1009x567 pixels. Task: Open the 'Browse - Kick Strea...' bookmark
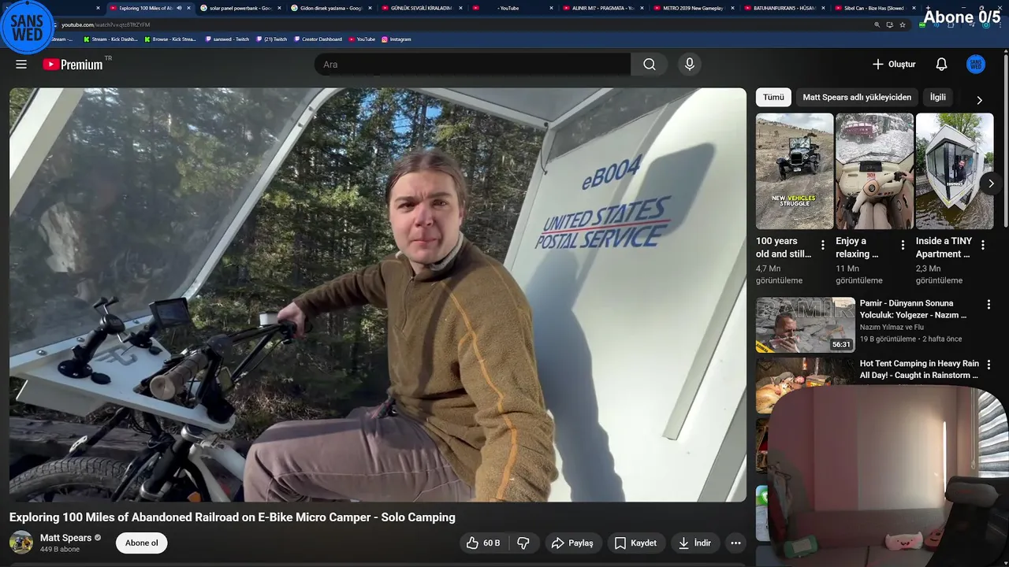pyautogui.click(x=170, y=39)
